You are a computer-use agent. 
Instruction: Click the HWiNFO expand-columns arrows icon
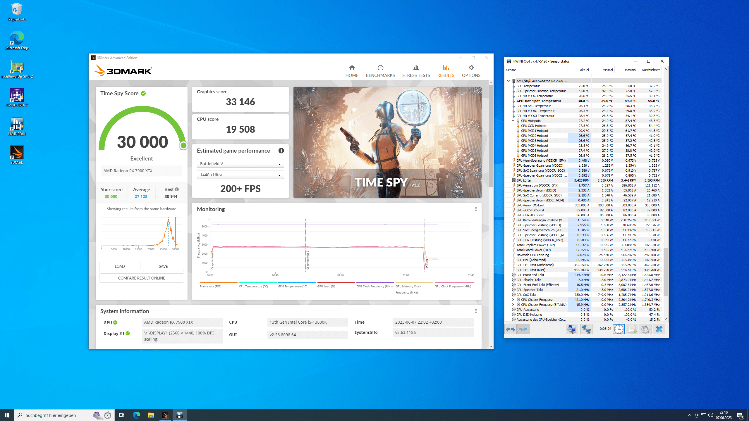pos(511,329)
